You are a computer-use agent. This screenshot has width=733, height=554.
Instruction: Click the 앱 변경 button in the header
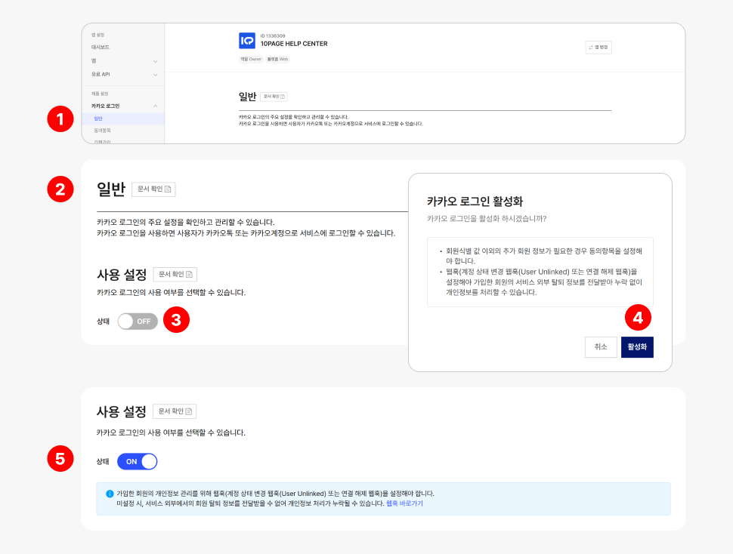[x=598, y=47]
